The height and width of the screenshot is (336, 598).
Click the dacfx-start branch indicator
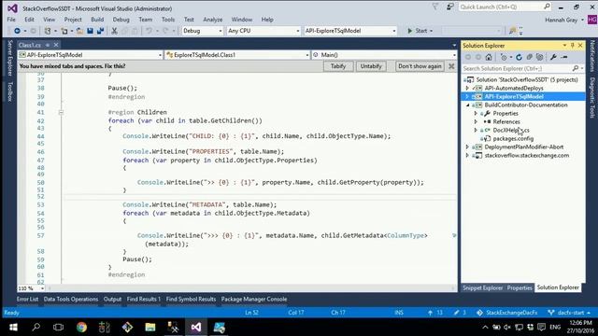point(569,313)
